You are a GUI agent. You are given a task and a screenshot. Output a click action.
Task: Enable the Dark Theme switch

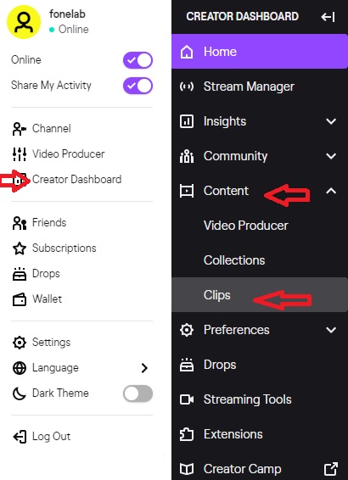click(x=138, y=393)
